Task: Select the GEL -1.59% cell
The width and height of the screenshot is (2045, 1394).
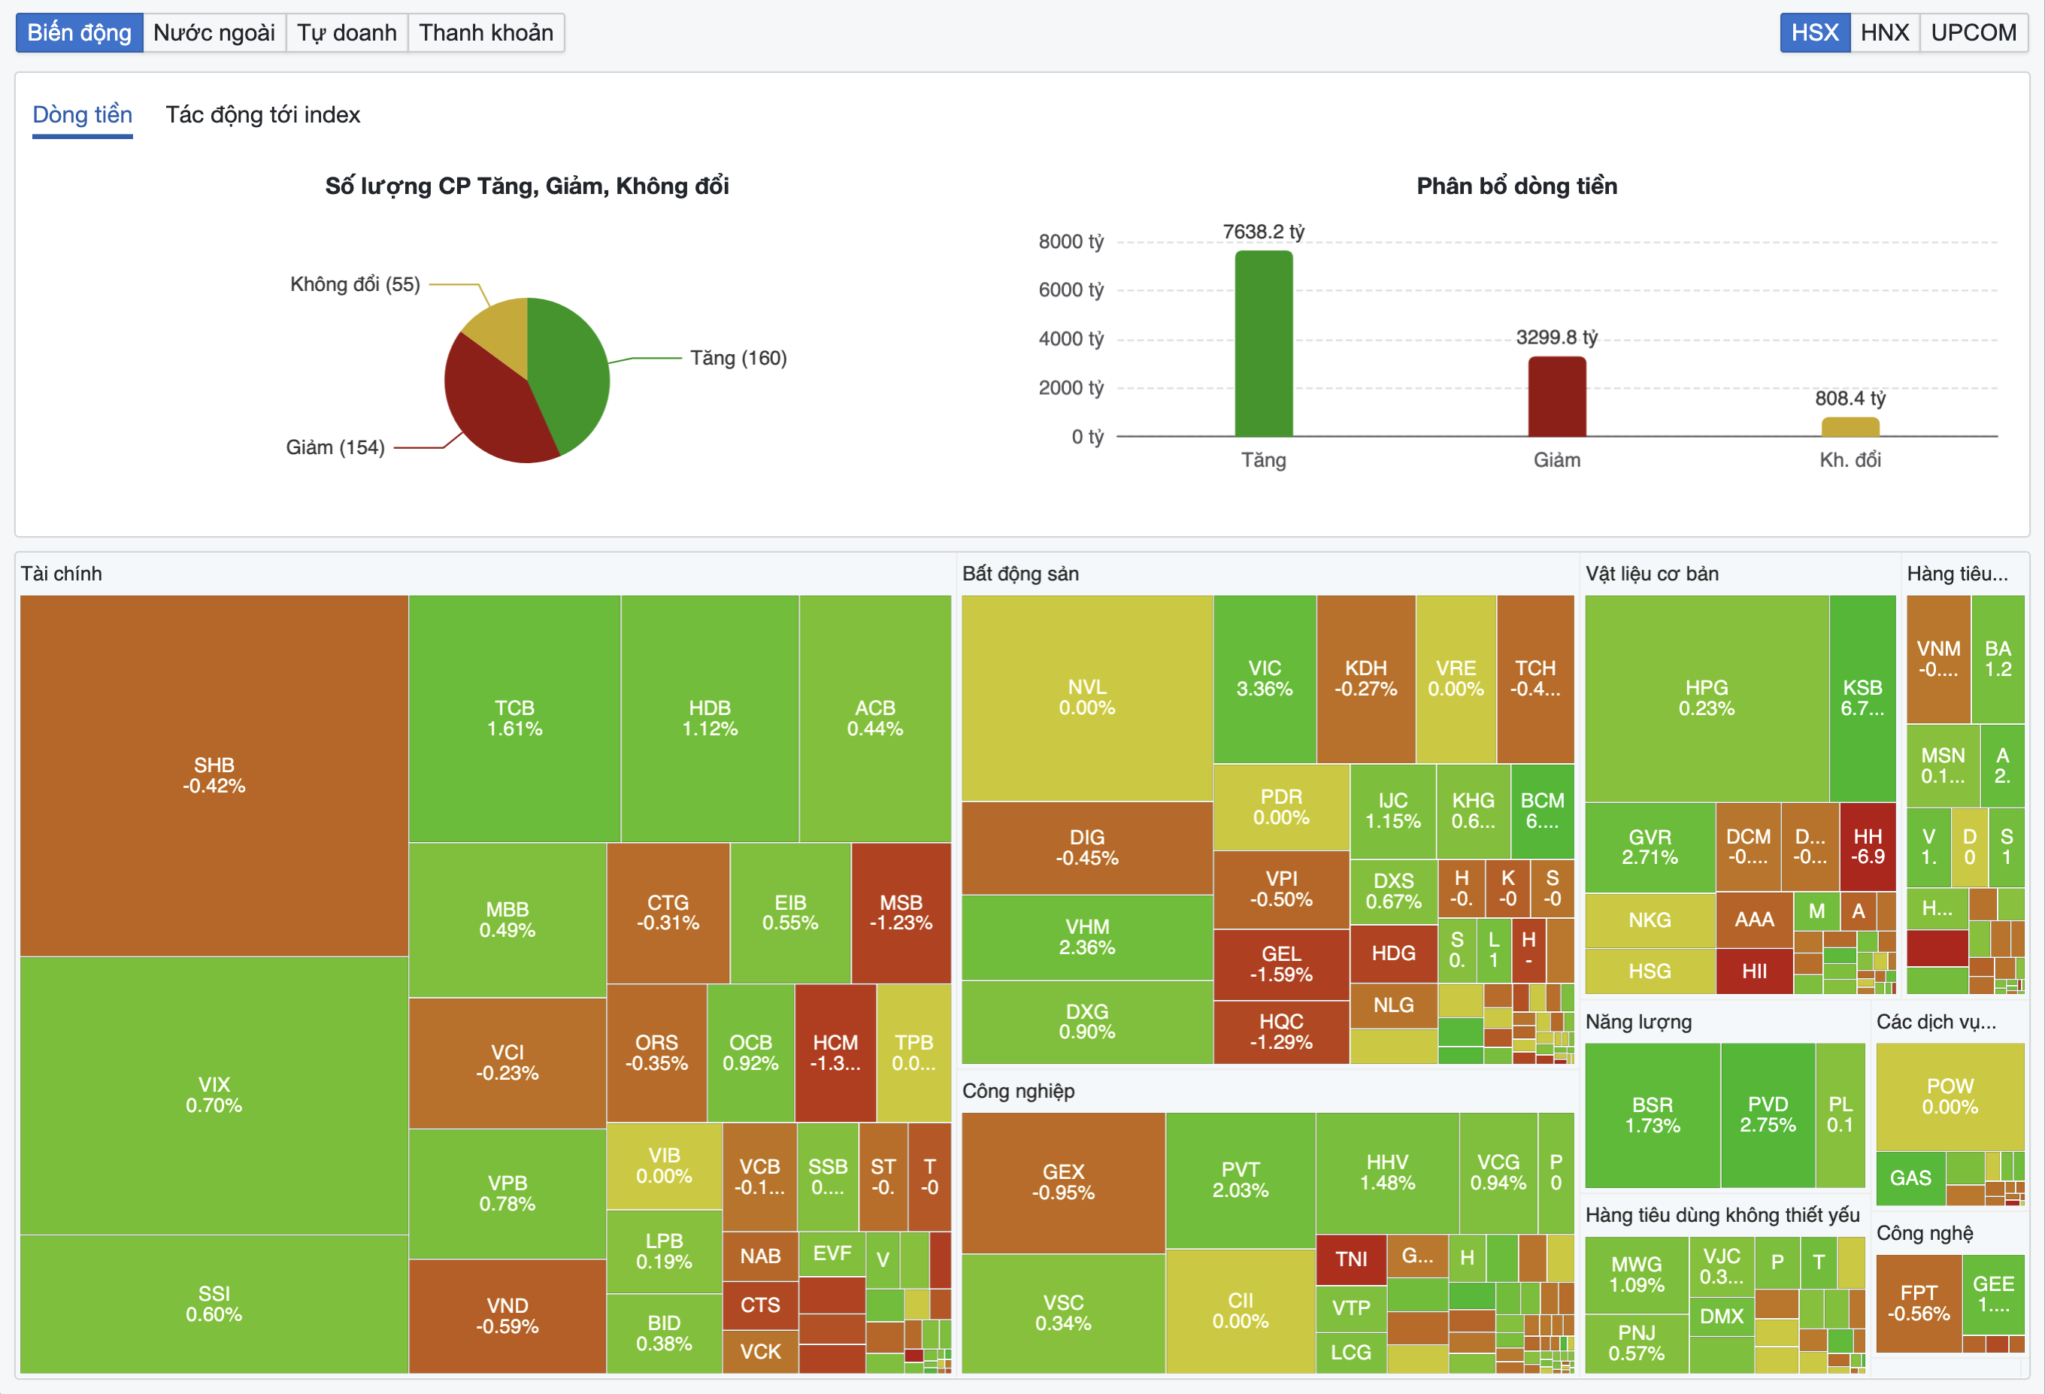Action: [1281, 965]
